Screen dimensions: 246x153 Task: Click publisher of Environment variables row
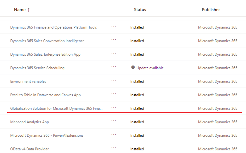(218, 81)
